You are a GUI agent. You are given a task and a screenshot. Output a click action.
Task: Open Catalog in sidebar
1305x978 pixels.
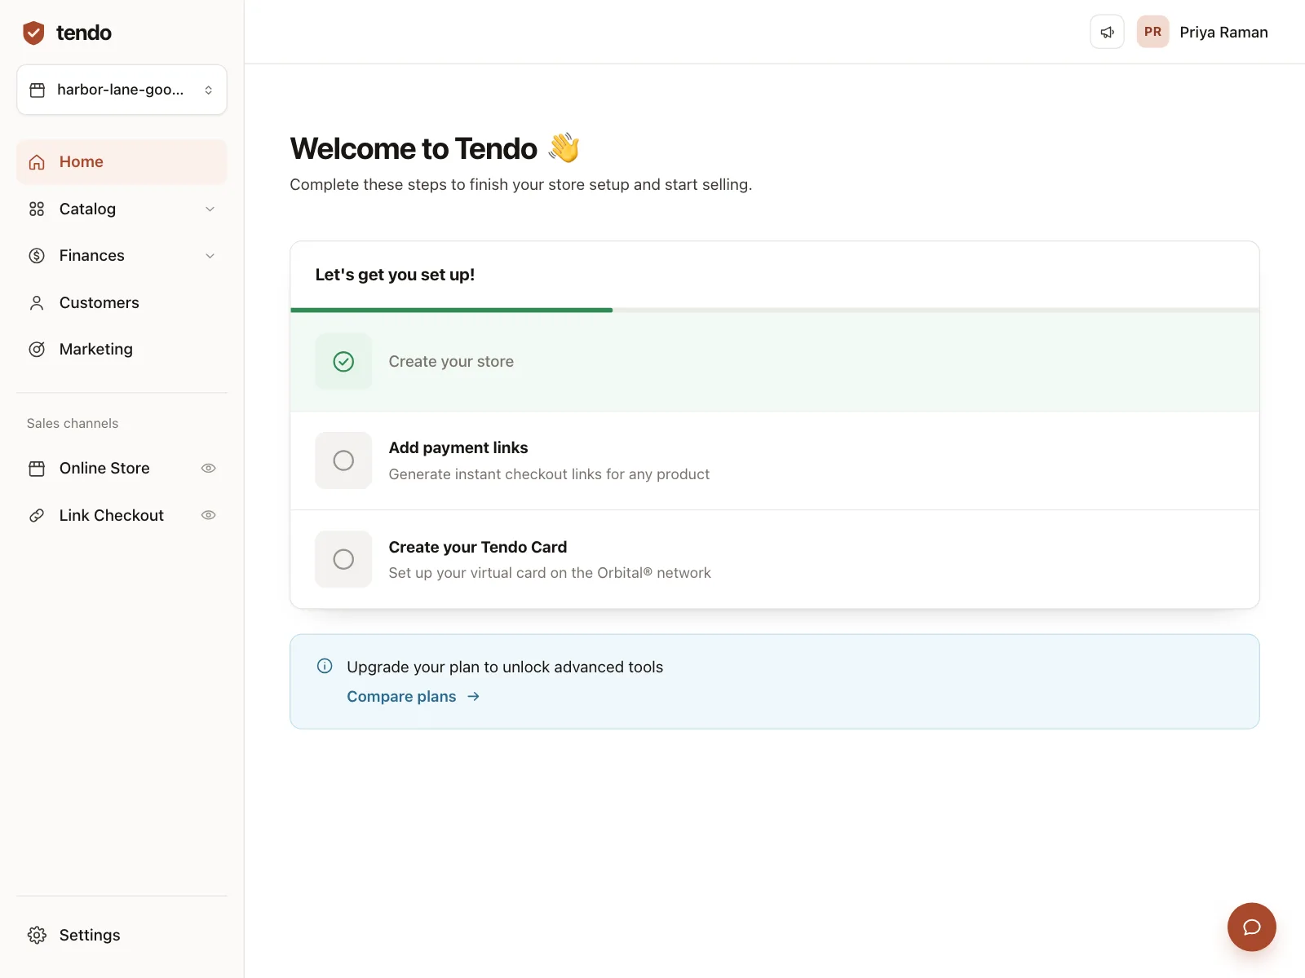click(122, 209)
